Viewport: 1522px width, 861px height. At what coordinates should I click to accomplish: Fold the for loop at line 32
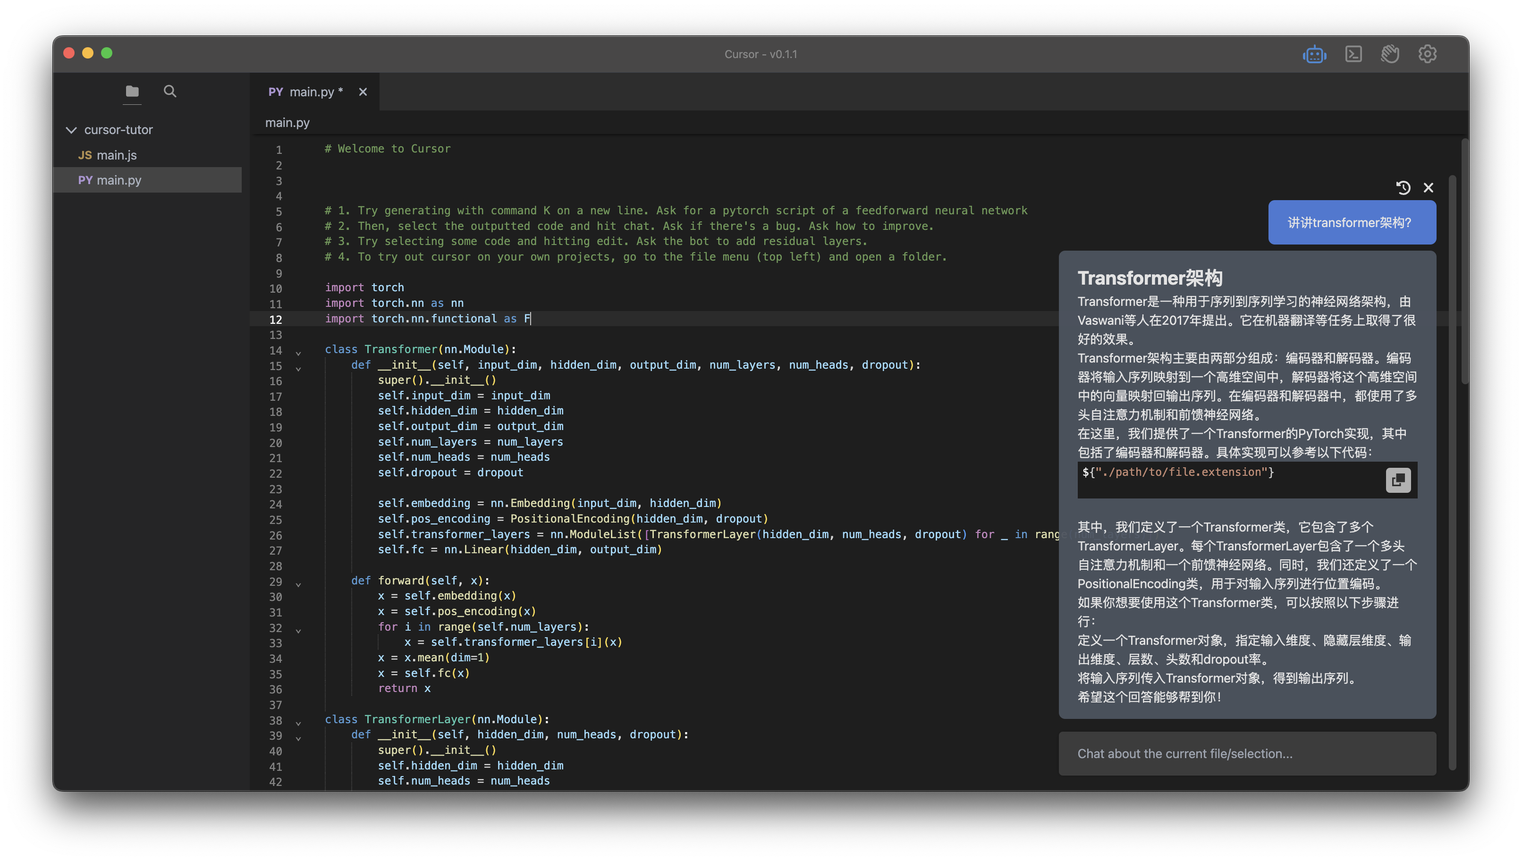point(299,631)
